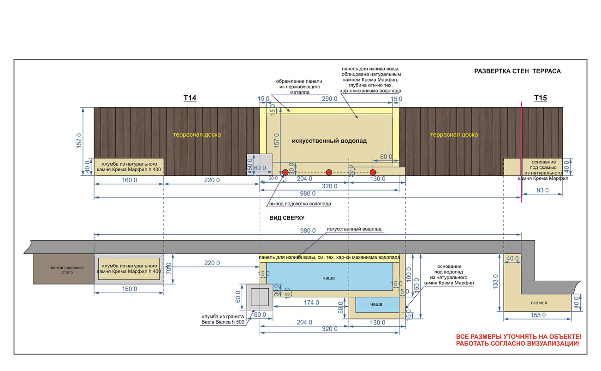Image resolution: width=601 pixels, height=371 pixels.
Task: Select the red 'ВСЕ РАЗМЕРЫ УТОЧНЯТЬ' warning
Action: [x=518, y=341]
